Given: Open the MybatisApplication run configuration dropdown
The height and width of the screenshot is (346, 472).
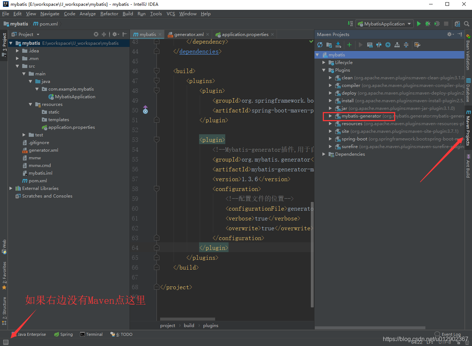Looking at the screenshot, I should pos(384,24).
